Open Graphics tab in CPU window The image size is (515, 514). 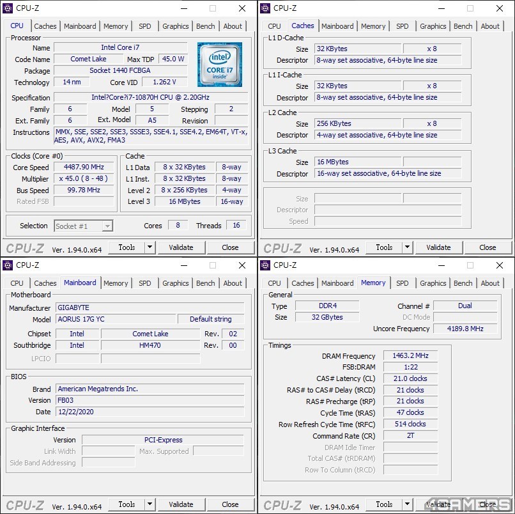(175, 26)
